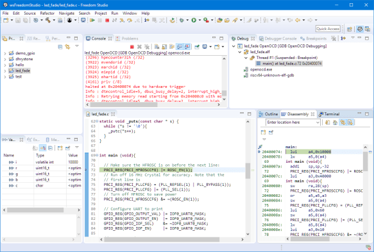Click the editor vertical scrollbar thumb
374x252 pixels.
pos(248,171)
